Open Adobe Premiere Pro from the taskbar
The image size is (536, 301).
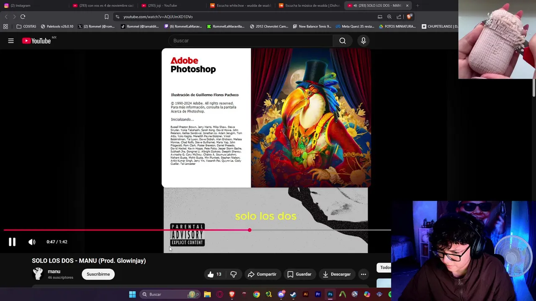(x=318, y=294)
